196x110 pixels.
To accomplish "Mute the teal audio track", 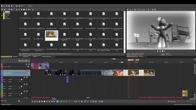I will [24, 84].
